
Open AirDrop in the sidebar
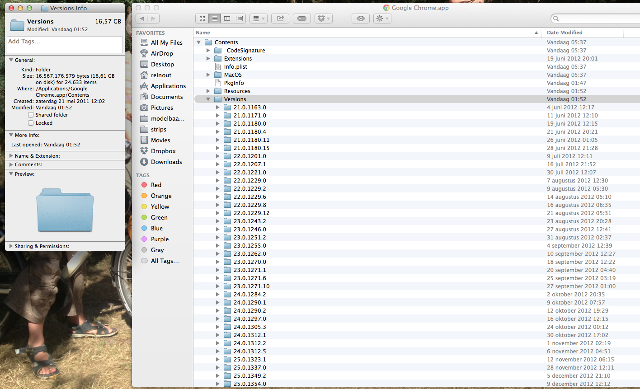click(x=161, y=53)
